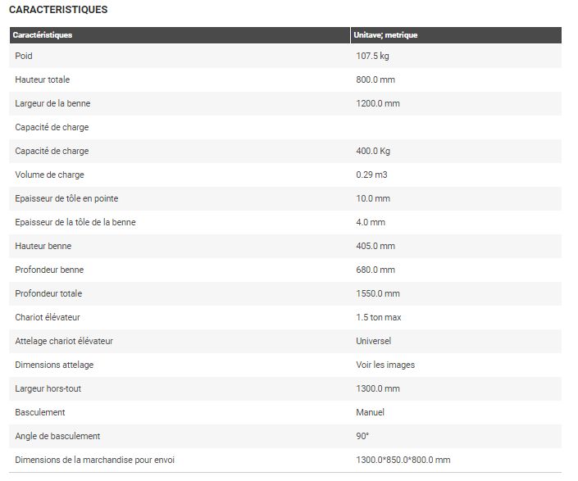
Task: Click the 1200.0 mm benne width value
Action: [x=378, y=103]
